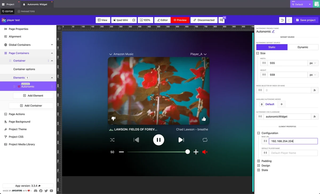Toggle Preview mode on
The height and width of the screenshot is (194, 320).
pyautogui.click(x=180, y=20)
